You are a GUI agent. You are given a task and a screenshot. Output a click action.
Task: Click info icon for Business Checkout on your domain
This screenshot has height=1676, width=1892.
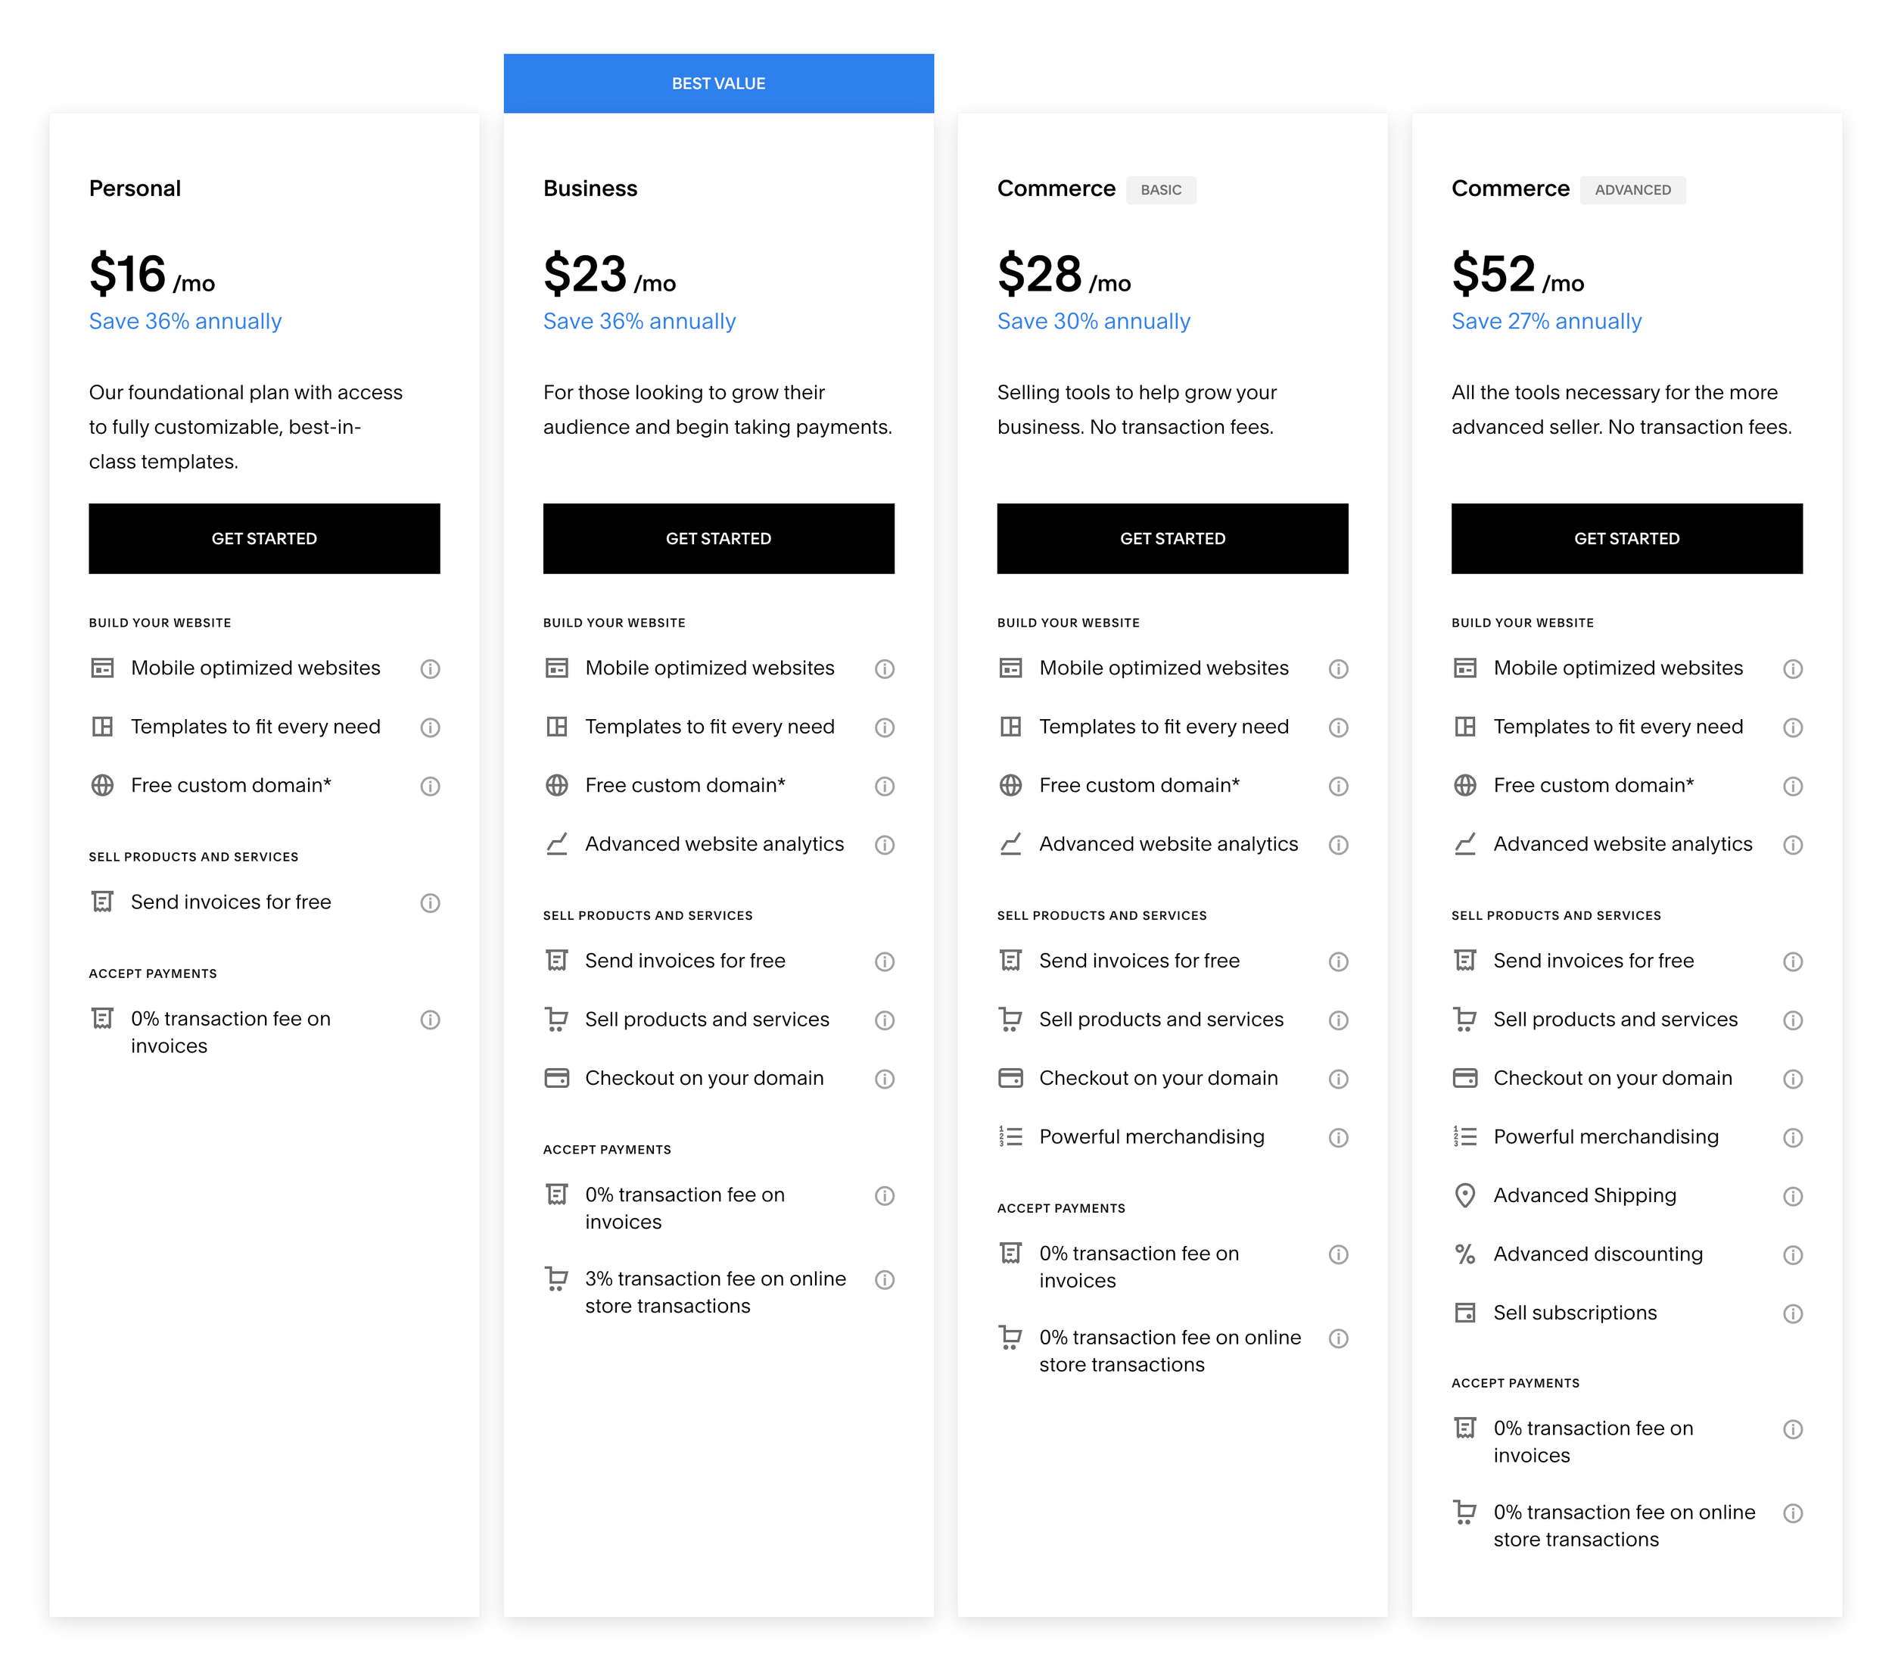click(884, 1079)
